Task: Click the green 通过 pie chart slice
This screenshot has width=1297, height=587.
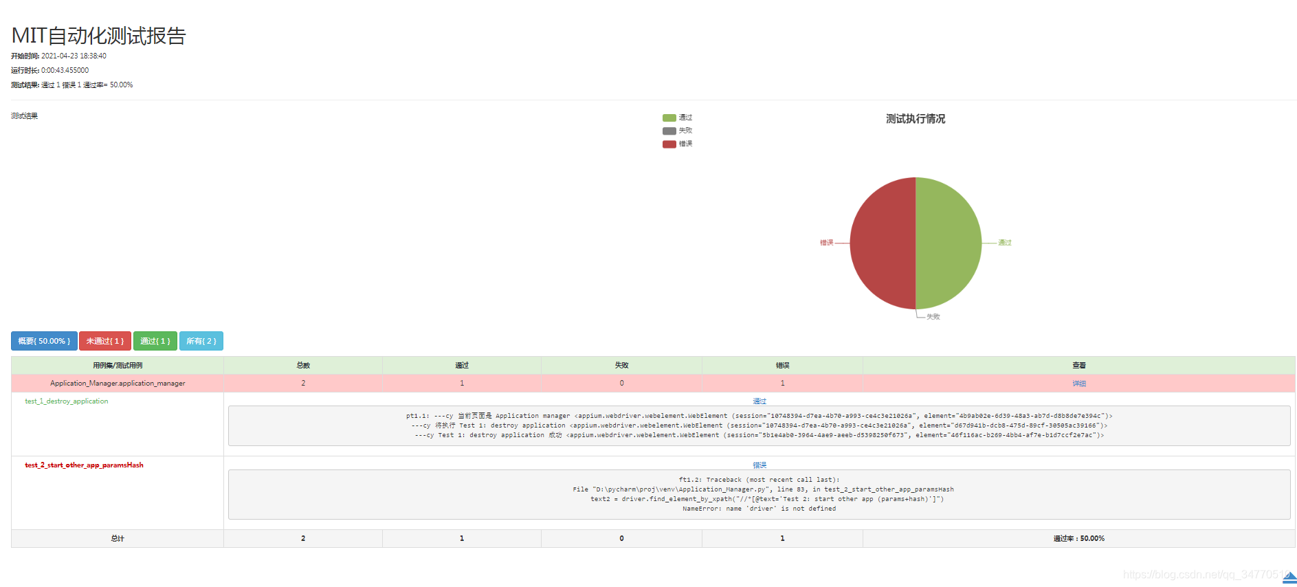Action: pos(949,243)
